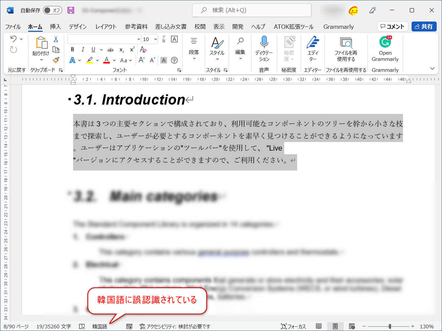Click the Undo arrow icon
Screen dimensions: 442x331
click(13, 39)
